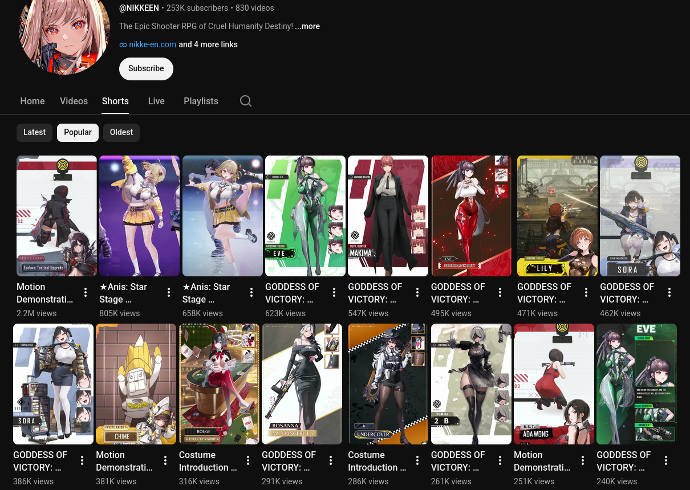
Task: Select the Shorts tab
Action: 115,101
